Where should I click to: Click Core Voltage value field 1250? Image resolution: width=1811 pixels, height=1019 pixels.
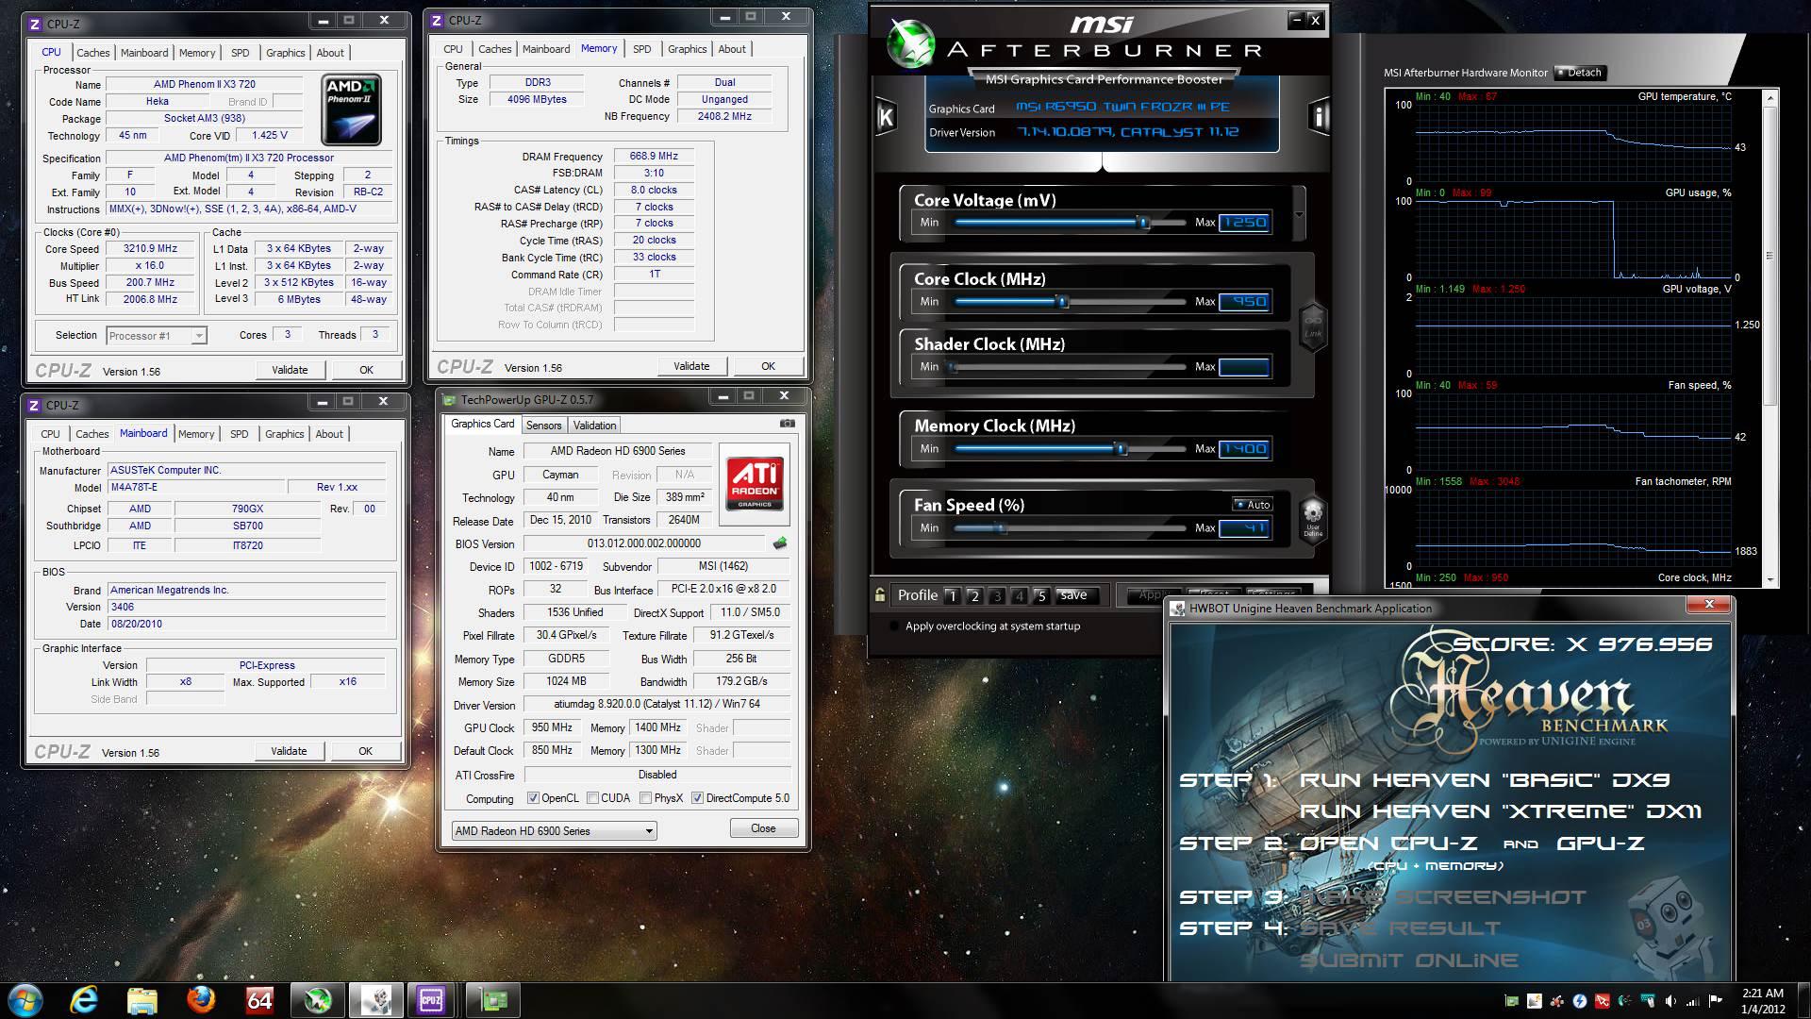click(x=1245, y=223)
